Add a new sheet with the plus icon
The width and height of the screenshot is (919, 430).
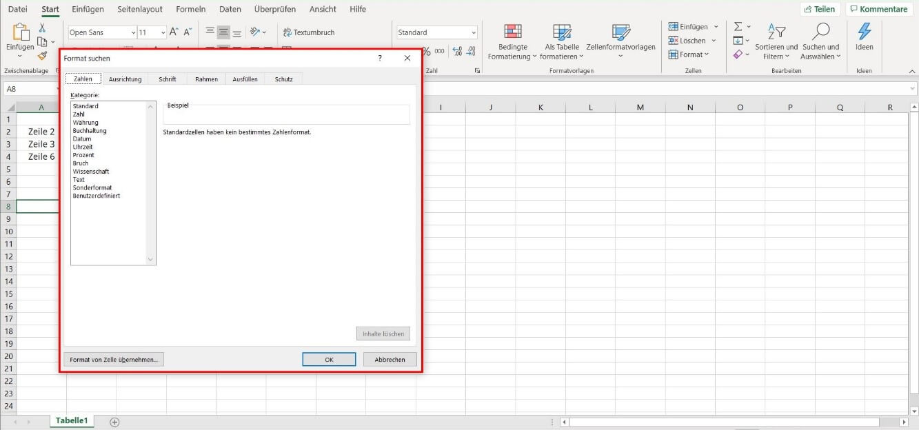114,422
